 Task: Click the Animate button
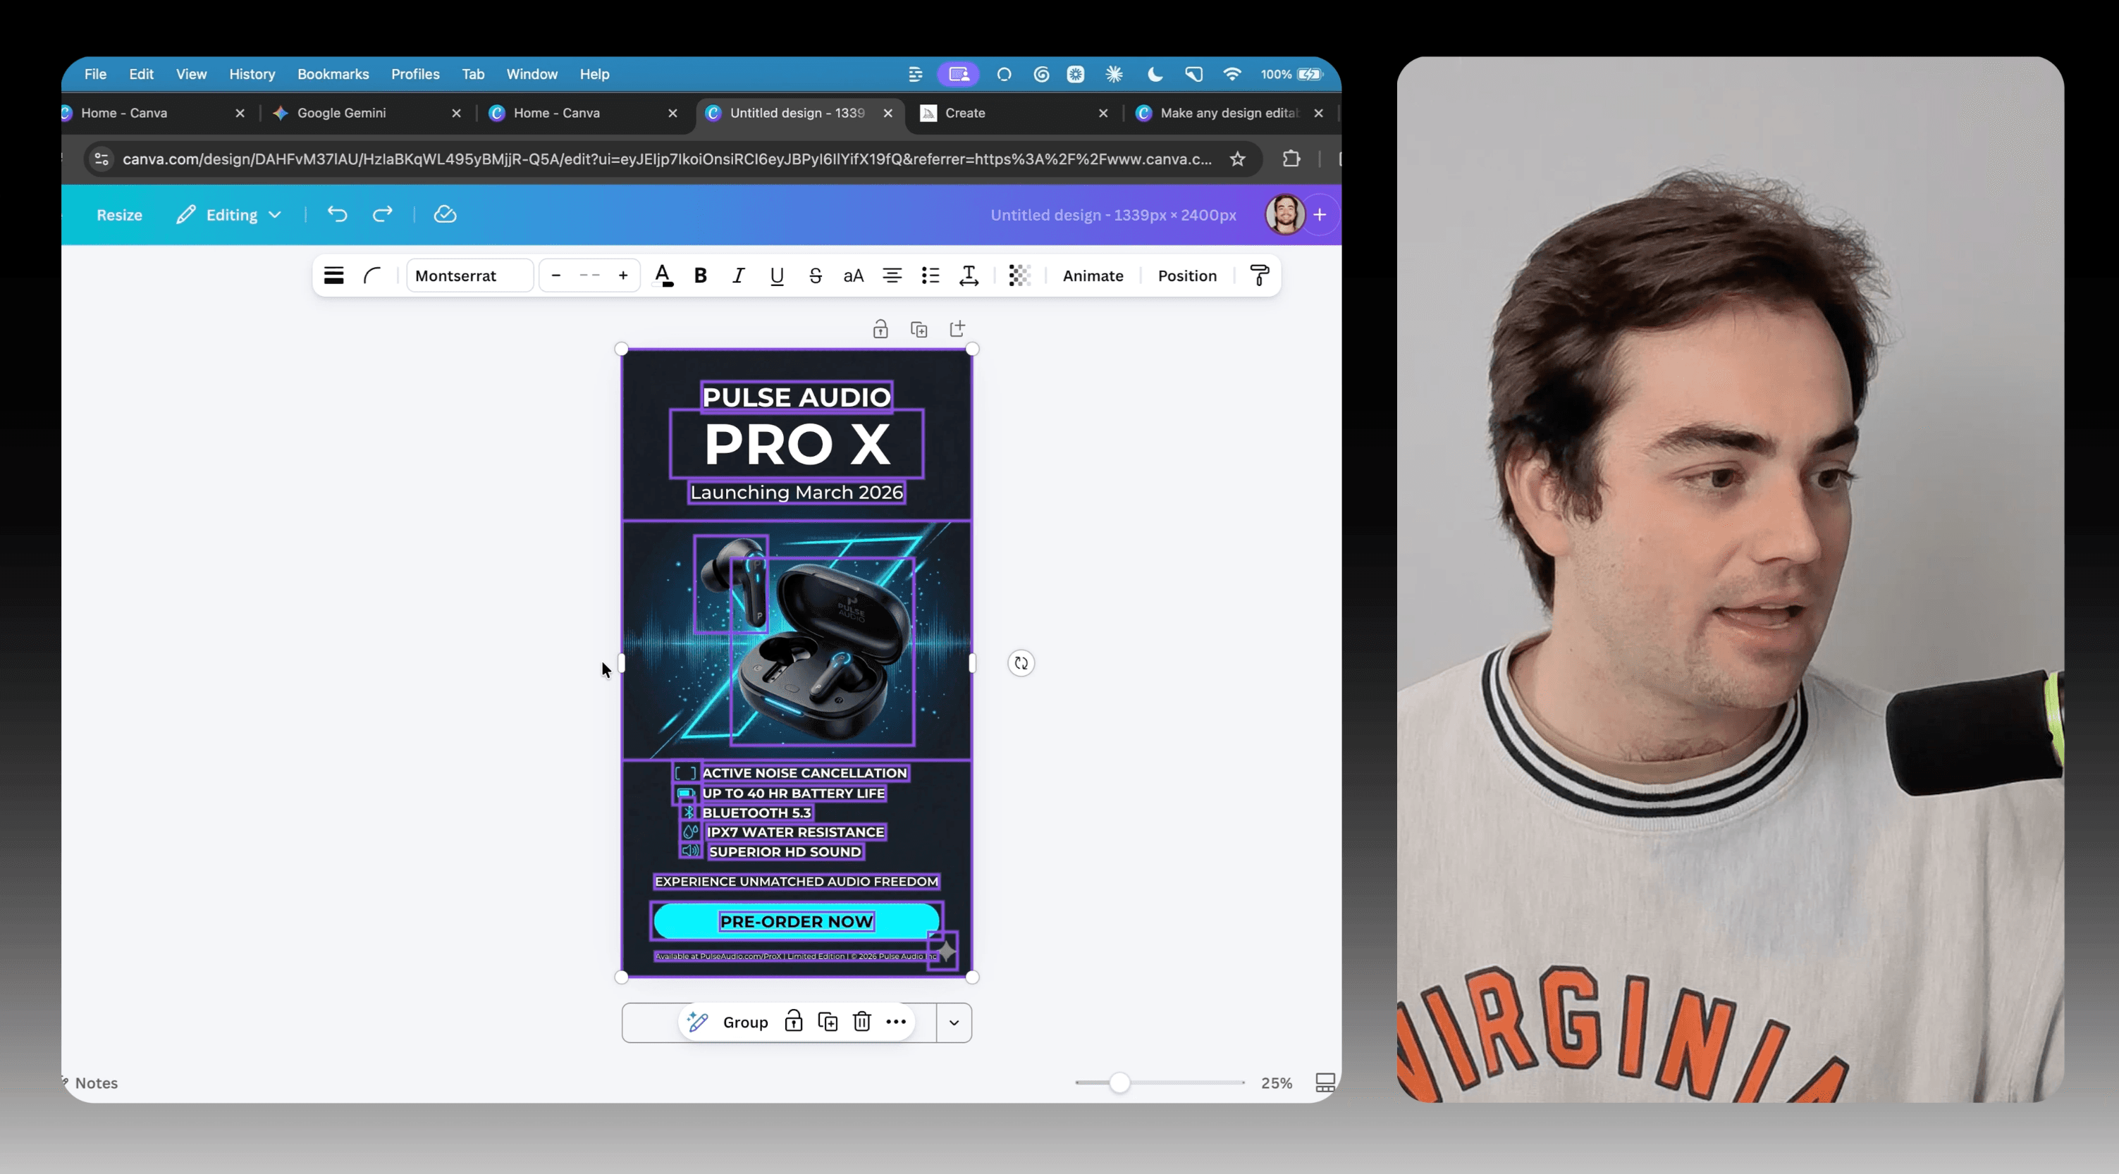click(1093, 276)
